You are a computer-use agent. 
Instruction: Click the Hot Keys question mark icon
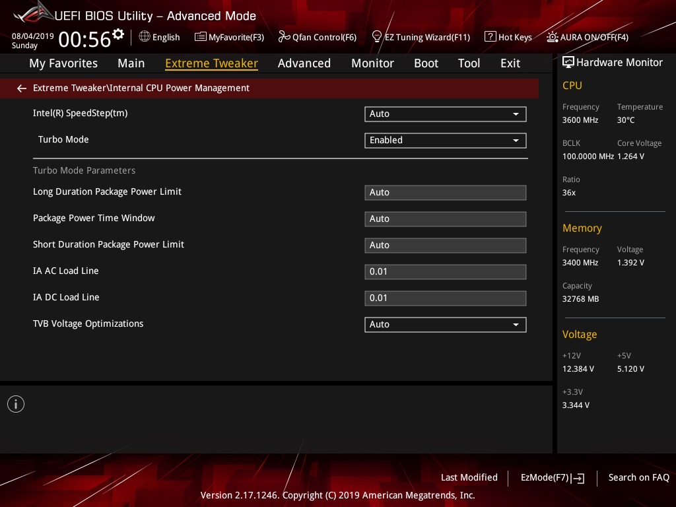[x=490, y=37]
